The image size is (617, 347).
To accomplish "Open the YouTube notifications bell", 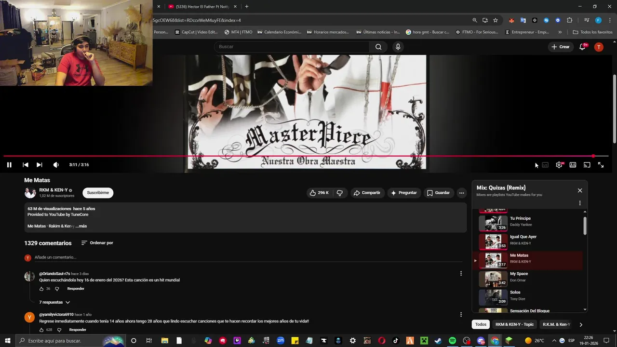I will click(582, 47).
